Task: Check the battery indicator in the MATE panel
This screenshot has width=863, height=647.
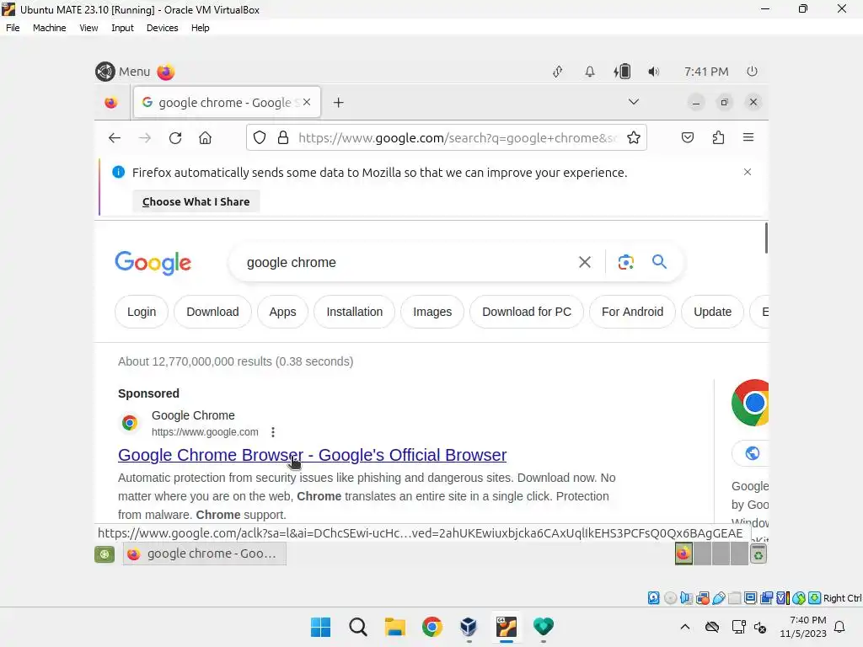Action: (x=622, y=72)
